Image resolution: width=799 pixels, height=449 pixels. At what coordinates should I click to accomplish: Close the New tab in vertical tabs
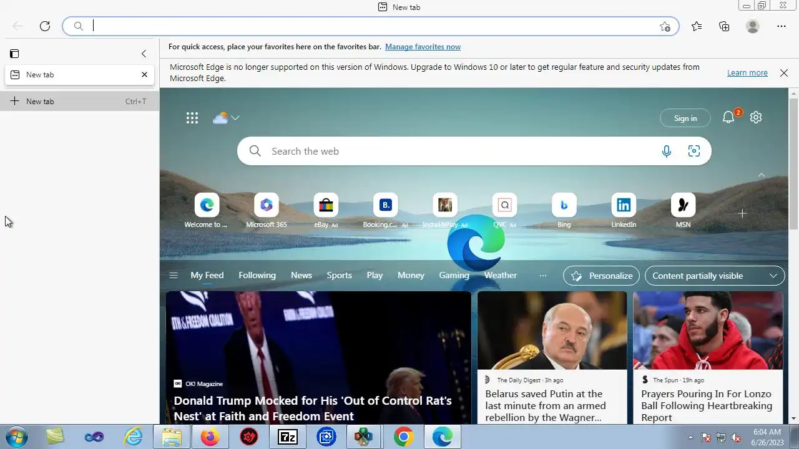tap(144, 75)
